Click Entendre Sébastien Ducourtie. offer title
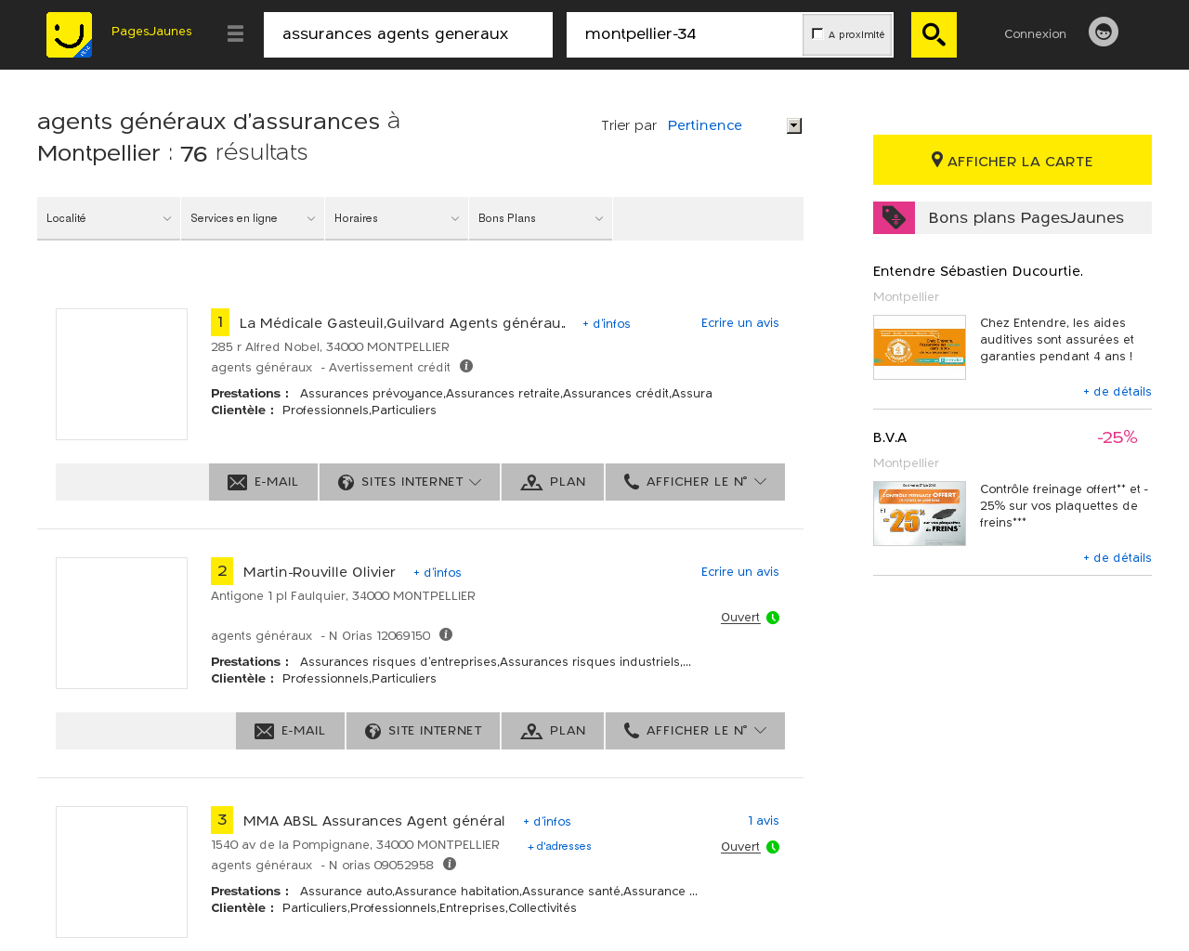This screenshot has width=1189, height=951. click(x=978, y=271)
